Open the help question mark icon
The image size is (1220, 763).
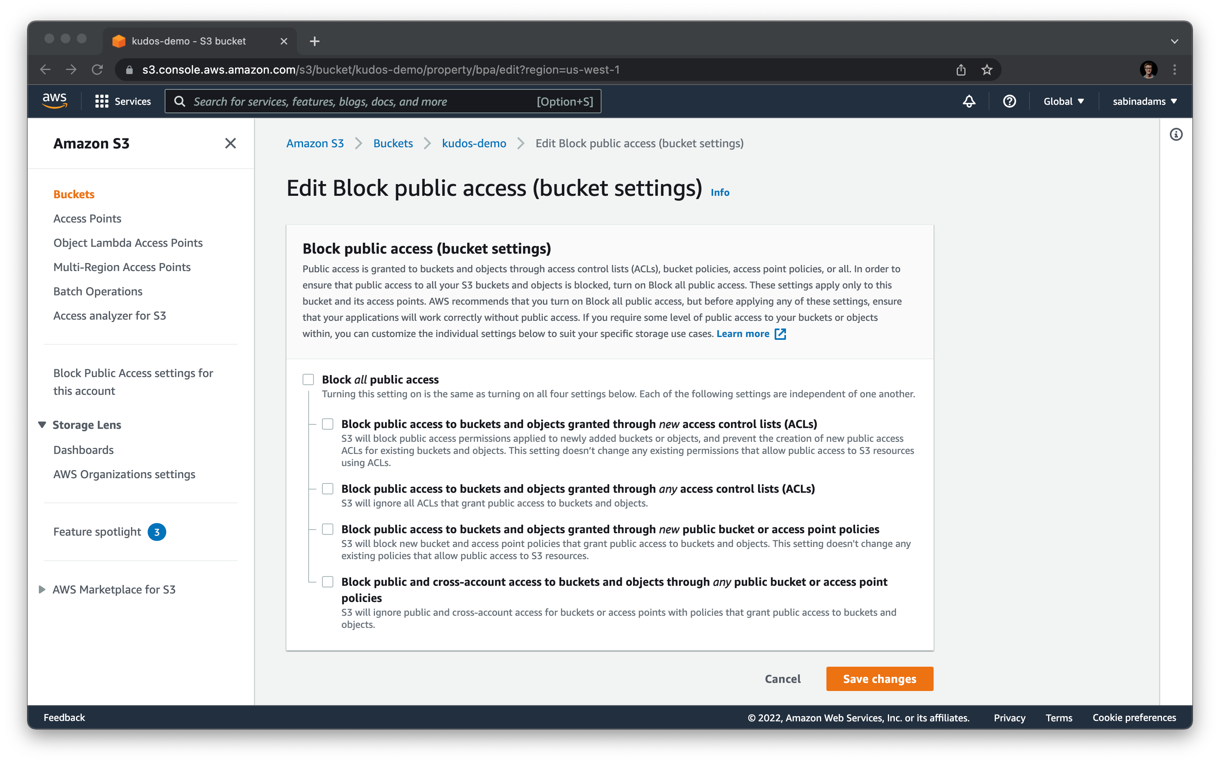tap(1009, 102)
